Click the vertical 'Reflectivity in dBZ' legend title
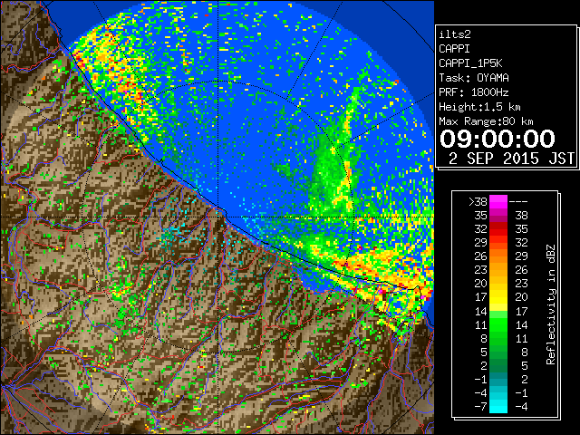This screenshot has width=580, height=435. click(x=551, y=304)
